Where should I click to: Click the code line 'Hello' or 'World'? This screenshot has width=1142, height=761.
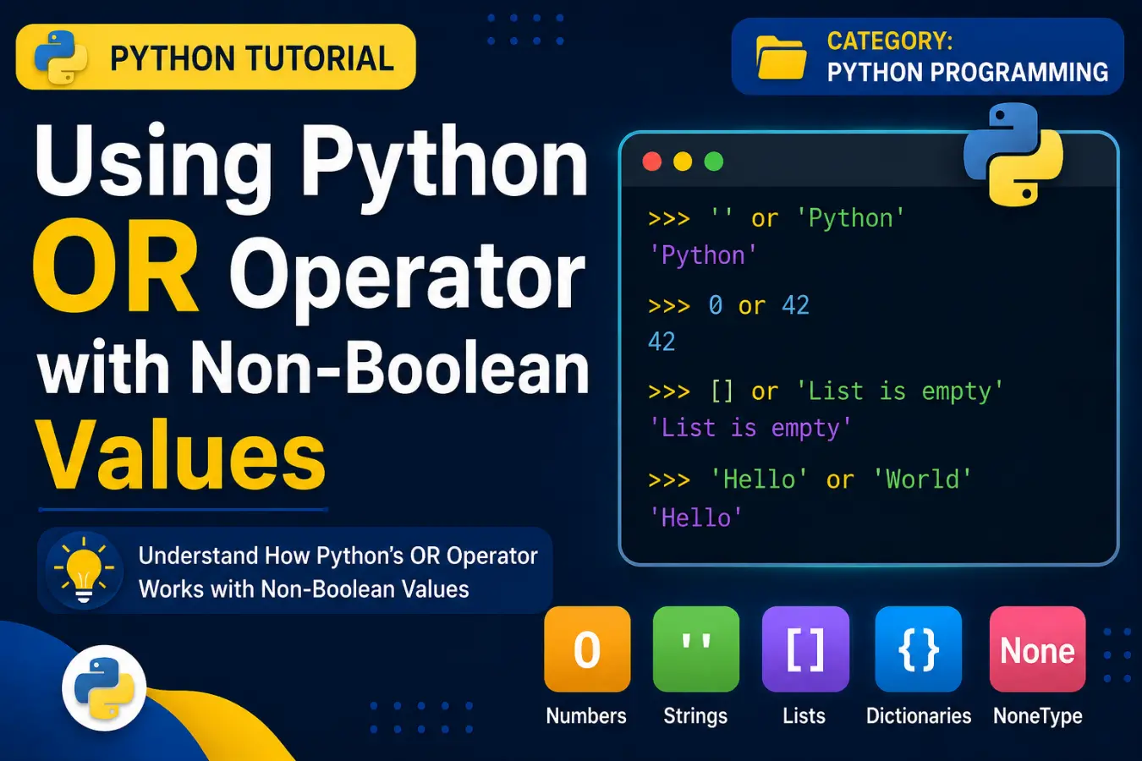pos(810,479)
